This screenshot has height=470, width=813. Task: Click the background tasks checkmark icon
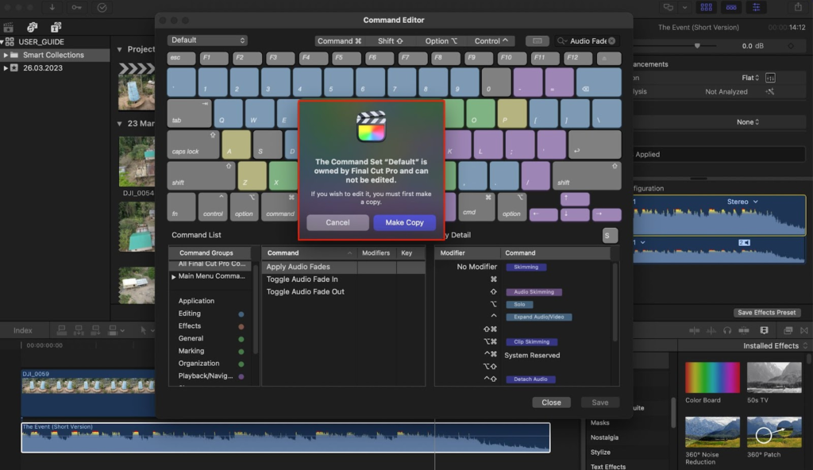click(x=102, y=7)
